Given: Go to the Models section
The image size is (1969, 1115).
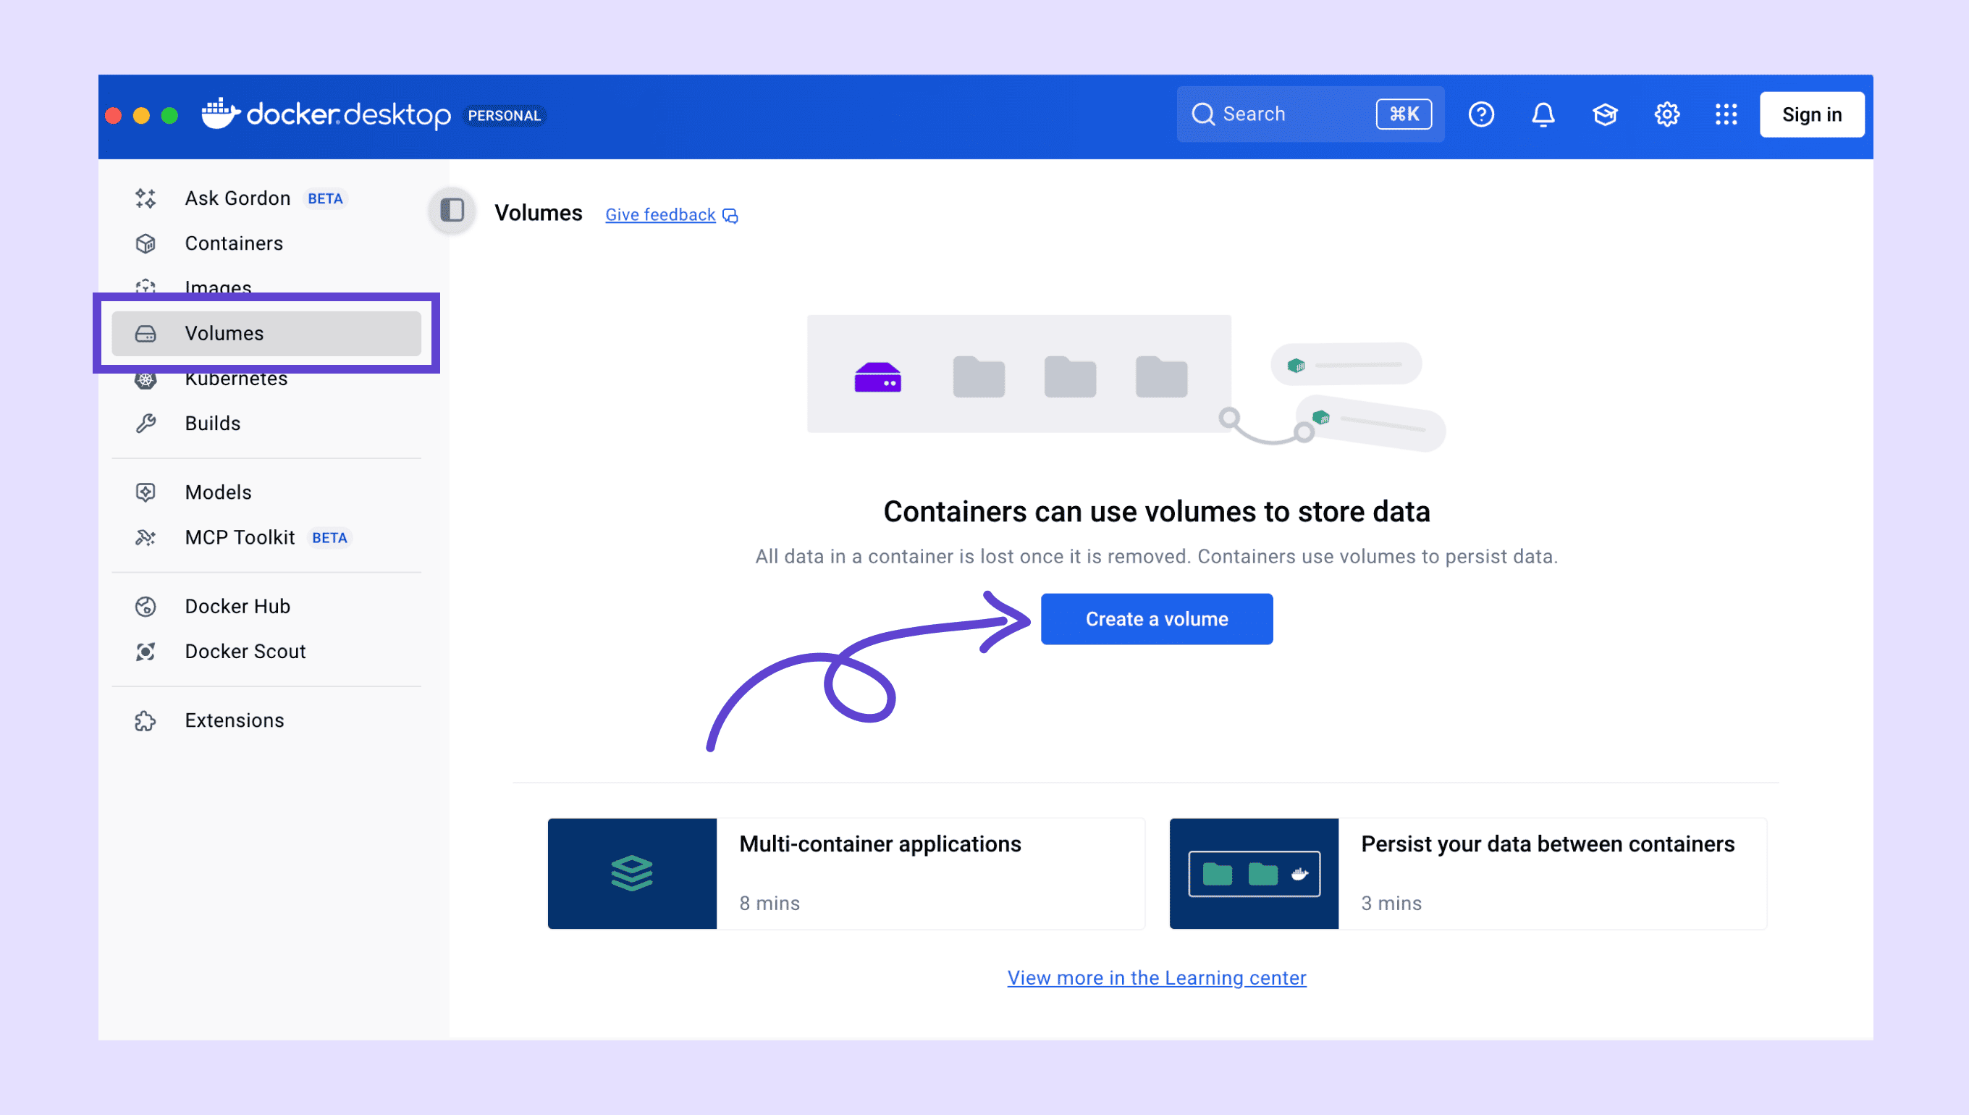Looking at the screenshot, I should [218, 492].
